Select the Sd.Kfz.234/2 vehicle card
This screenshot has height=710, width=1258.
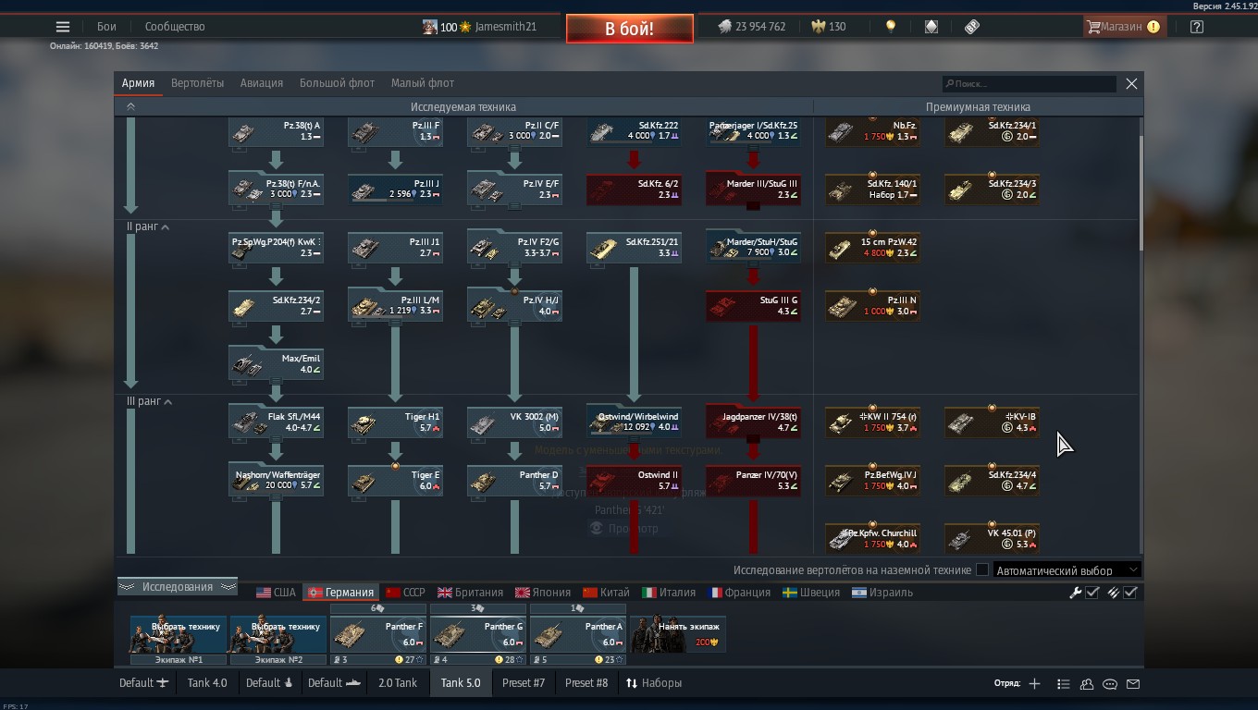point(276,306)
